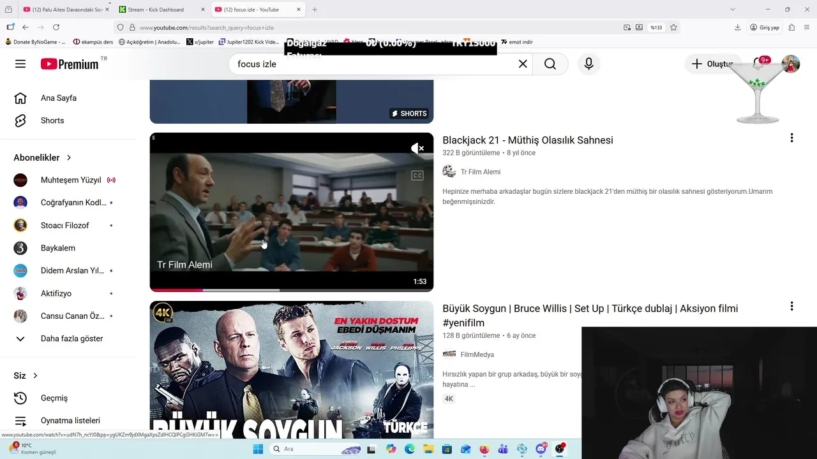This screenshot has width=817, height=459.
Task: Open a new browser tab
Action: (x=315, y=10)
